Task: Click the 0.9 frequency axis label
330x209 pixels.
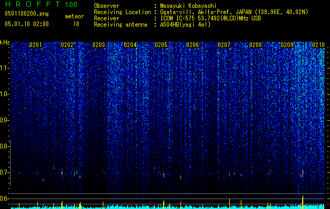Action: click(4, 120)
